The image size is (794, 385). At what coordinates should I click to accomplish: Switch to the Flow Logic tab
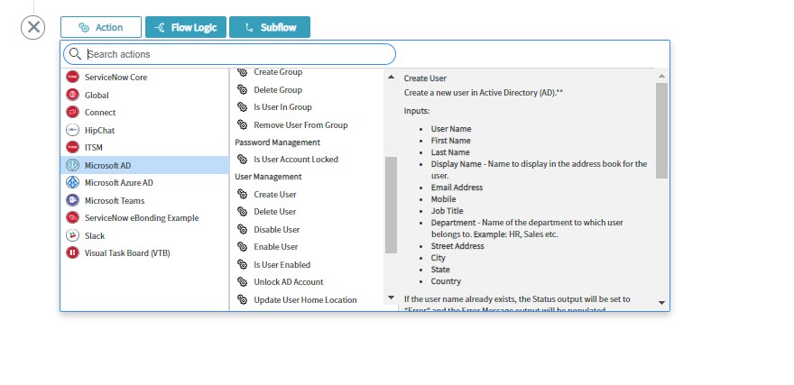point(186,27)
